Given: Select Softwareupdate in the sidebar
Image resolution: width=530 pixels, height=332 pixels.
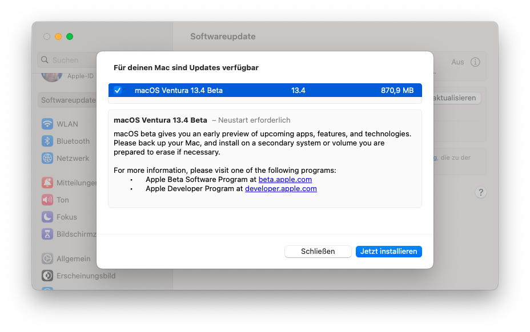Looking at the screenshot, I should pyautogui.click(x=68, y=100).
